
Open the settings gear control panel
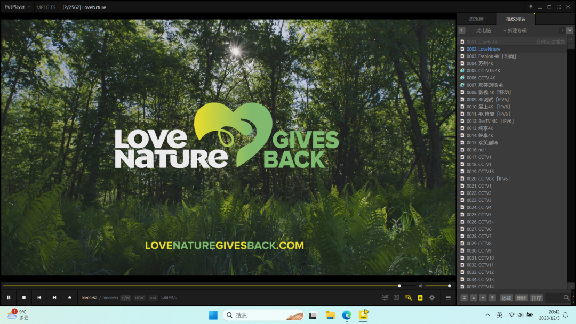click(432, 297)
